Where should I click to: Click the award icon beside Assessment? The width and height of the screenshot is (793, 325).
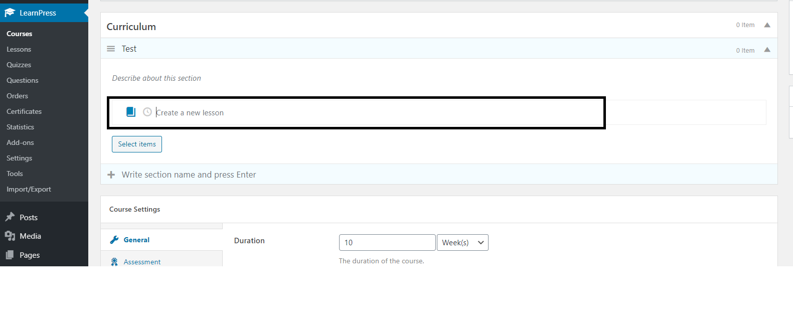point(114,262)
